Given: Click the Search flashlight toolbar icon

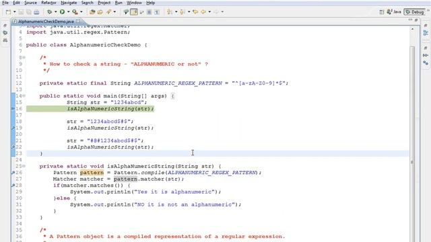Looking at the screenshot, I should 108,12.
